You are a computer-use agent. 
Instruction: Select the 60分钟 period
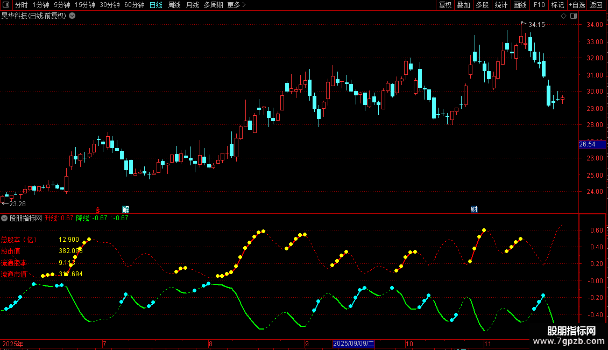coord(134,5)
